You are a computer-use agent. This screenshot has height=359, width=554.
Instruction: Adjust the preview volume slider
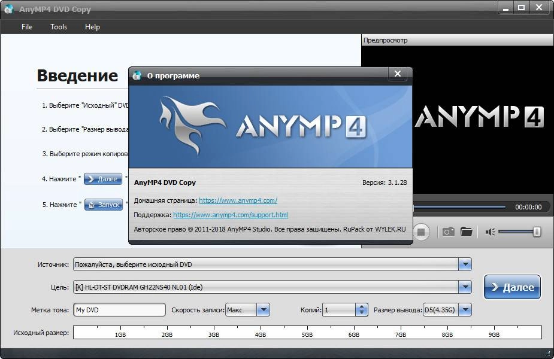[x=519, y=232]
